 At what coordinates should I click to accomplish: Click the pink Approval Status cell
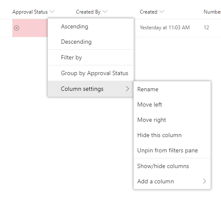point(30,28)
